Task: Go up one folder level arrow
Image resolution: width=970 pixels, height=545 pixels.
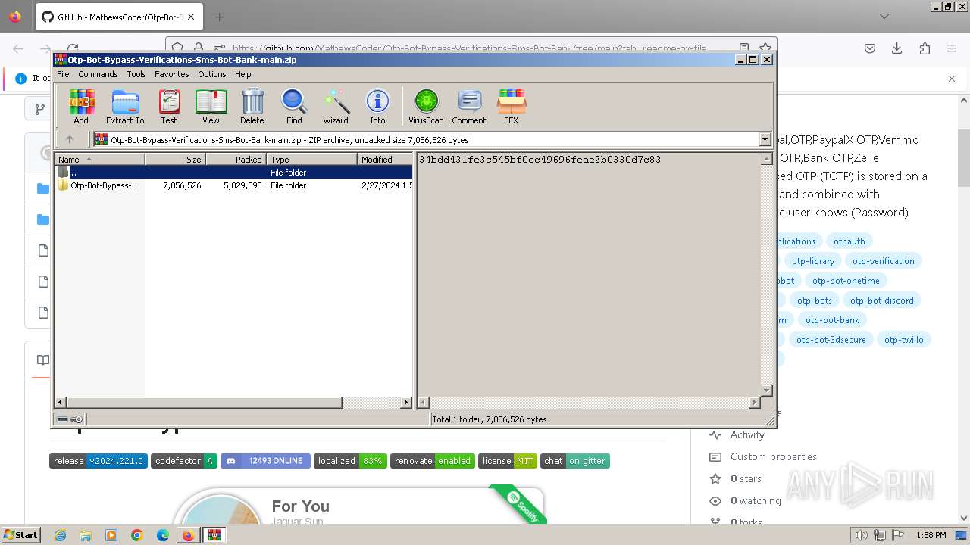Action: pos(70,139)
